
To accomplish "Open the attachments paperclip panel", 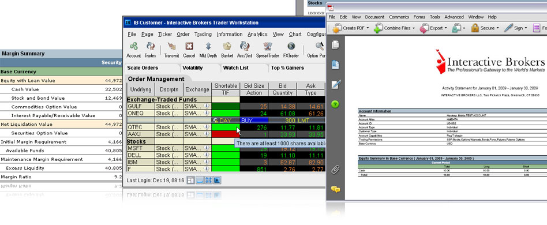I will coord(335,170).
